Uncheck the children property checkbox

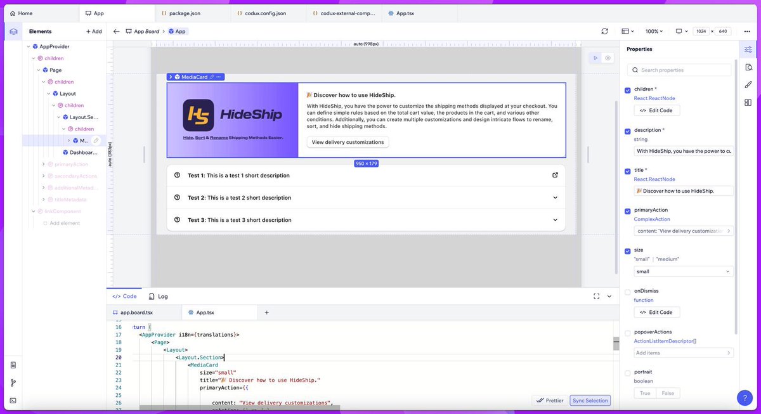pos(628,91)
